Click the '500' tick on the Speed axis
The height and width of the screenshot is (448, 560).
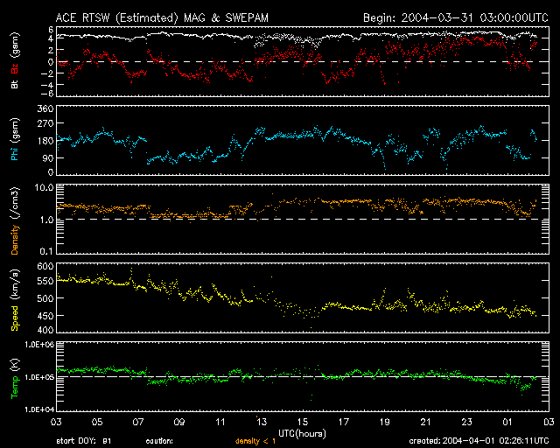click(x=45, y=298)
